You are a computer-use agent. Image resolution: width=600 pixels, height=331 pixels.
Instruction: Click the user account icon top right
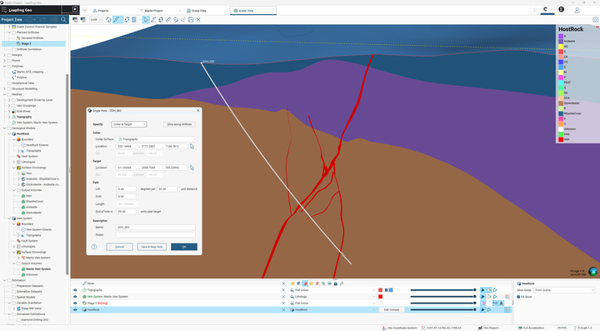pos(577,10)
